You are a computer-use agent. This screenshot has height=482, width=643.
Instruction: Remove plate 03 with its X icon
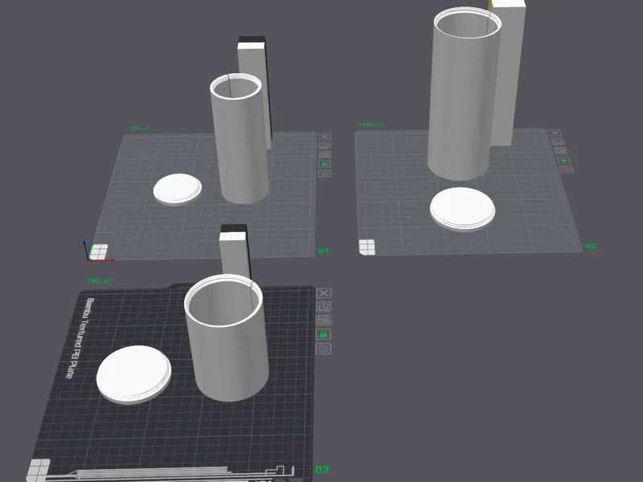pos(324,293)
